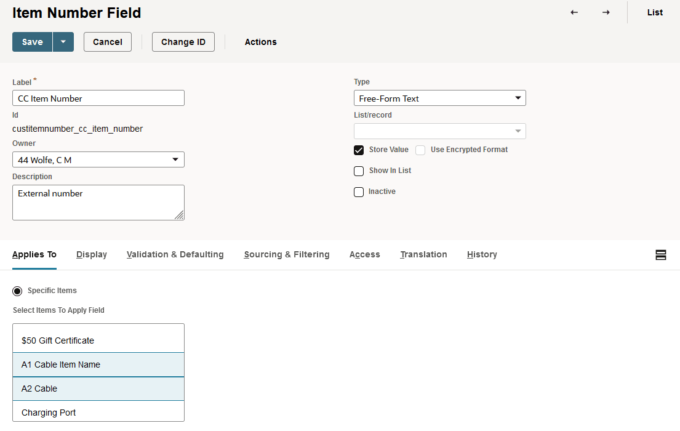This screenshot has height=431, width=680.
Task: Enable Use Encrypted Format
Action: tap(420, 150)
